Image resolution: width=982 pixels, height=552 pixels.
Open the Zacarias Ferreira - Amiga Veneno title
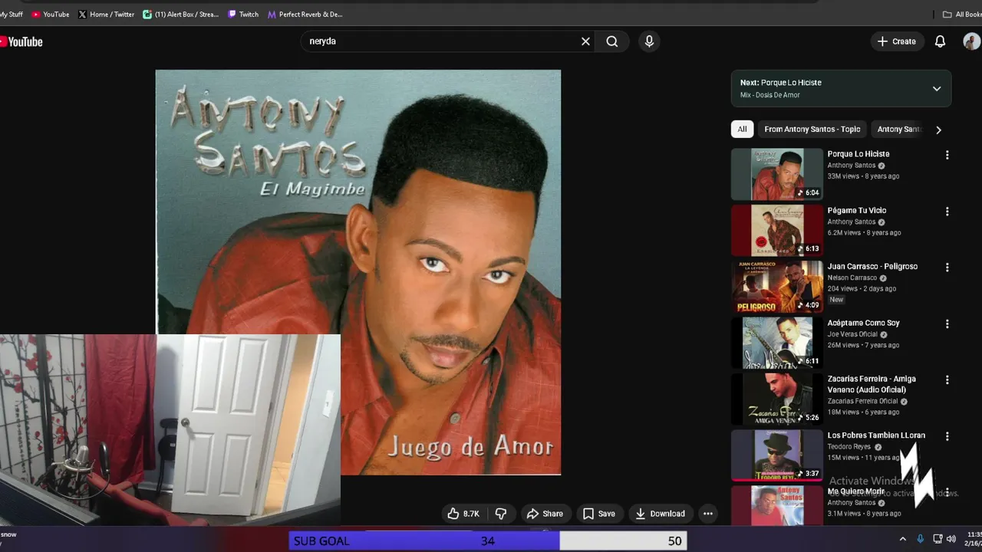872,384
